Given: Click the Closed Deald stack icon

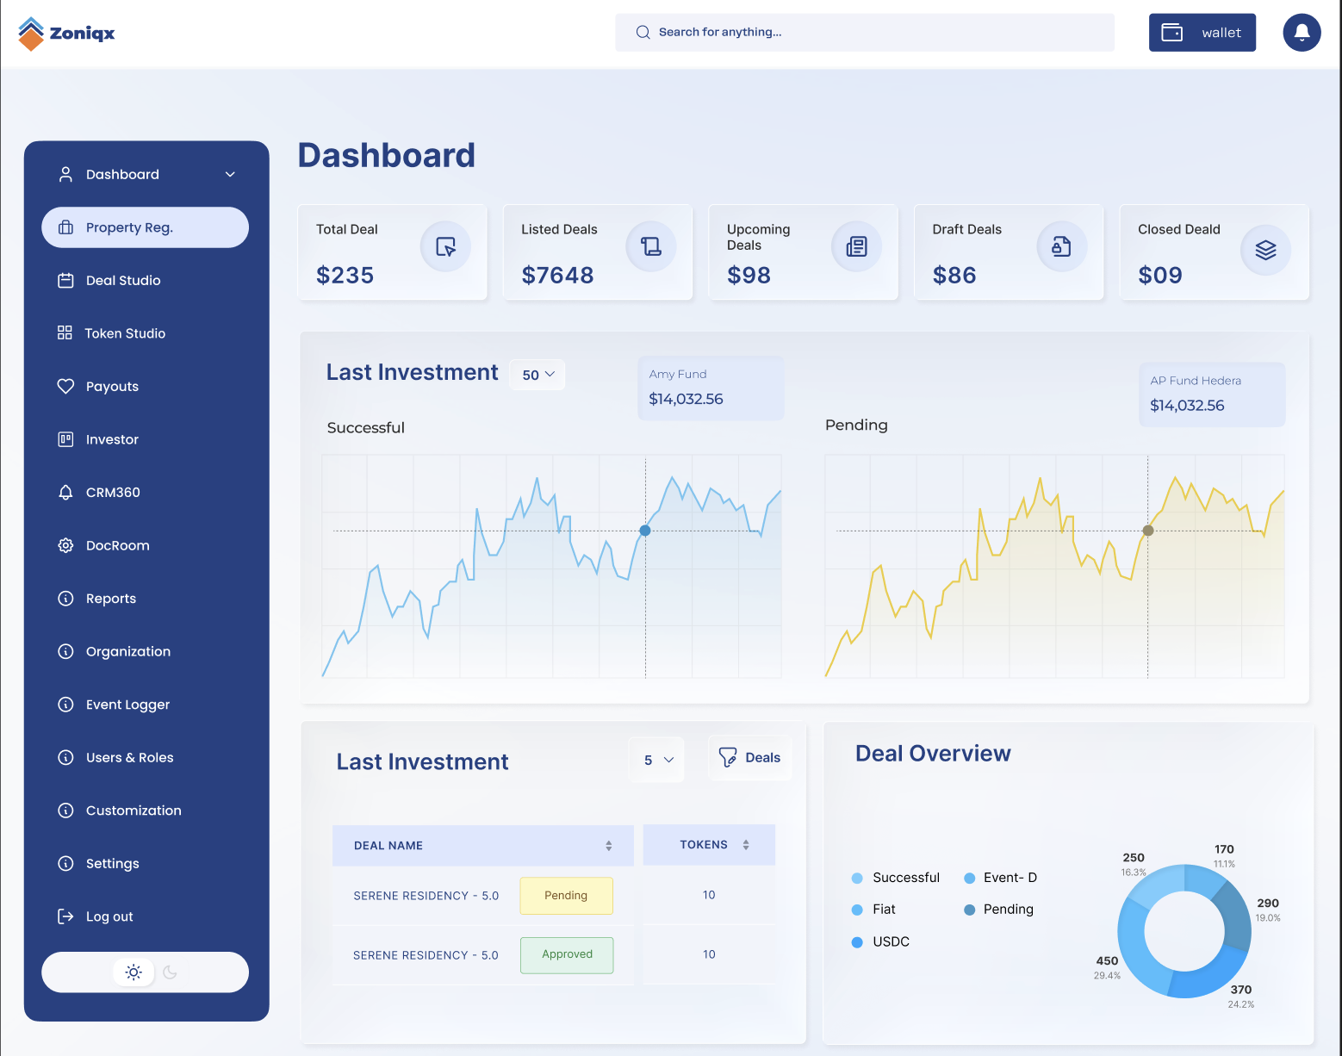Looking at the screenshot, I should (x=1265, y=249).
